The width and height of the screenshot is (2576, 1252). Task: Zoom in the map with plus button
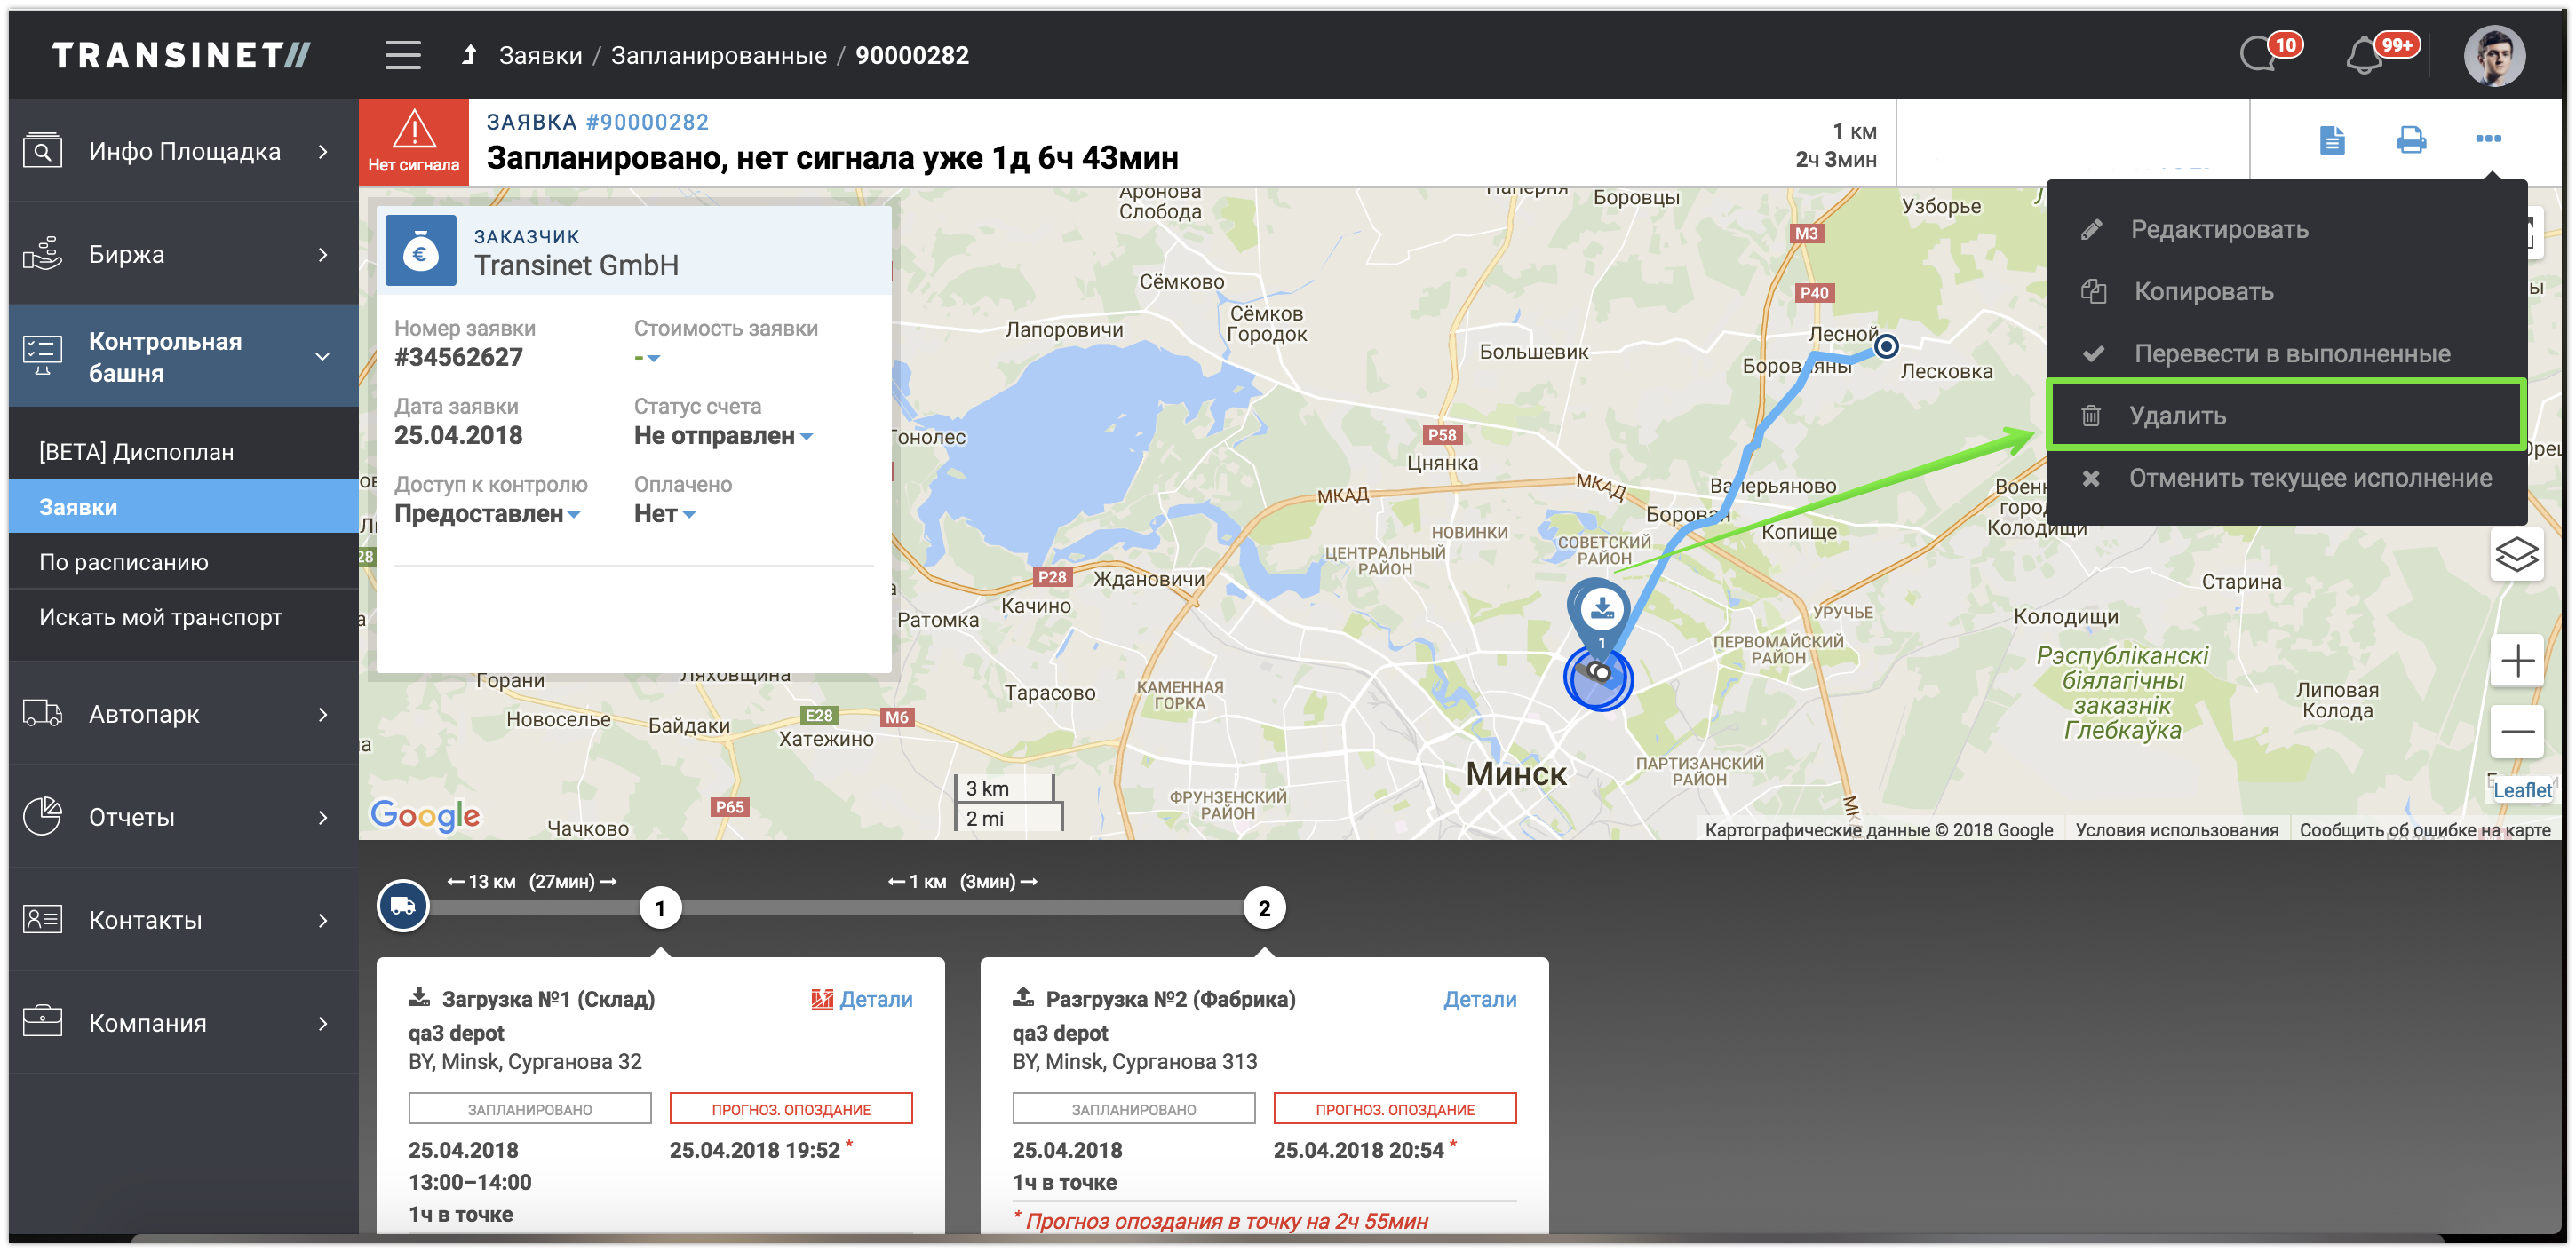click(x=2516, y=661)
